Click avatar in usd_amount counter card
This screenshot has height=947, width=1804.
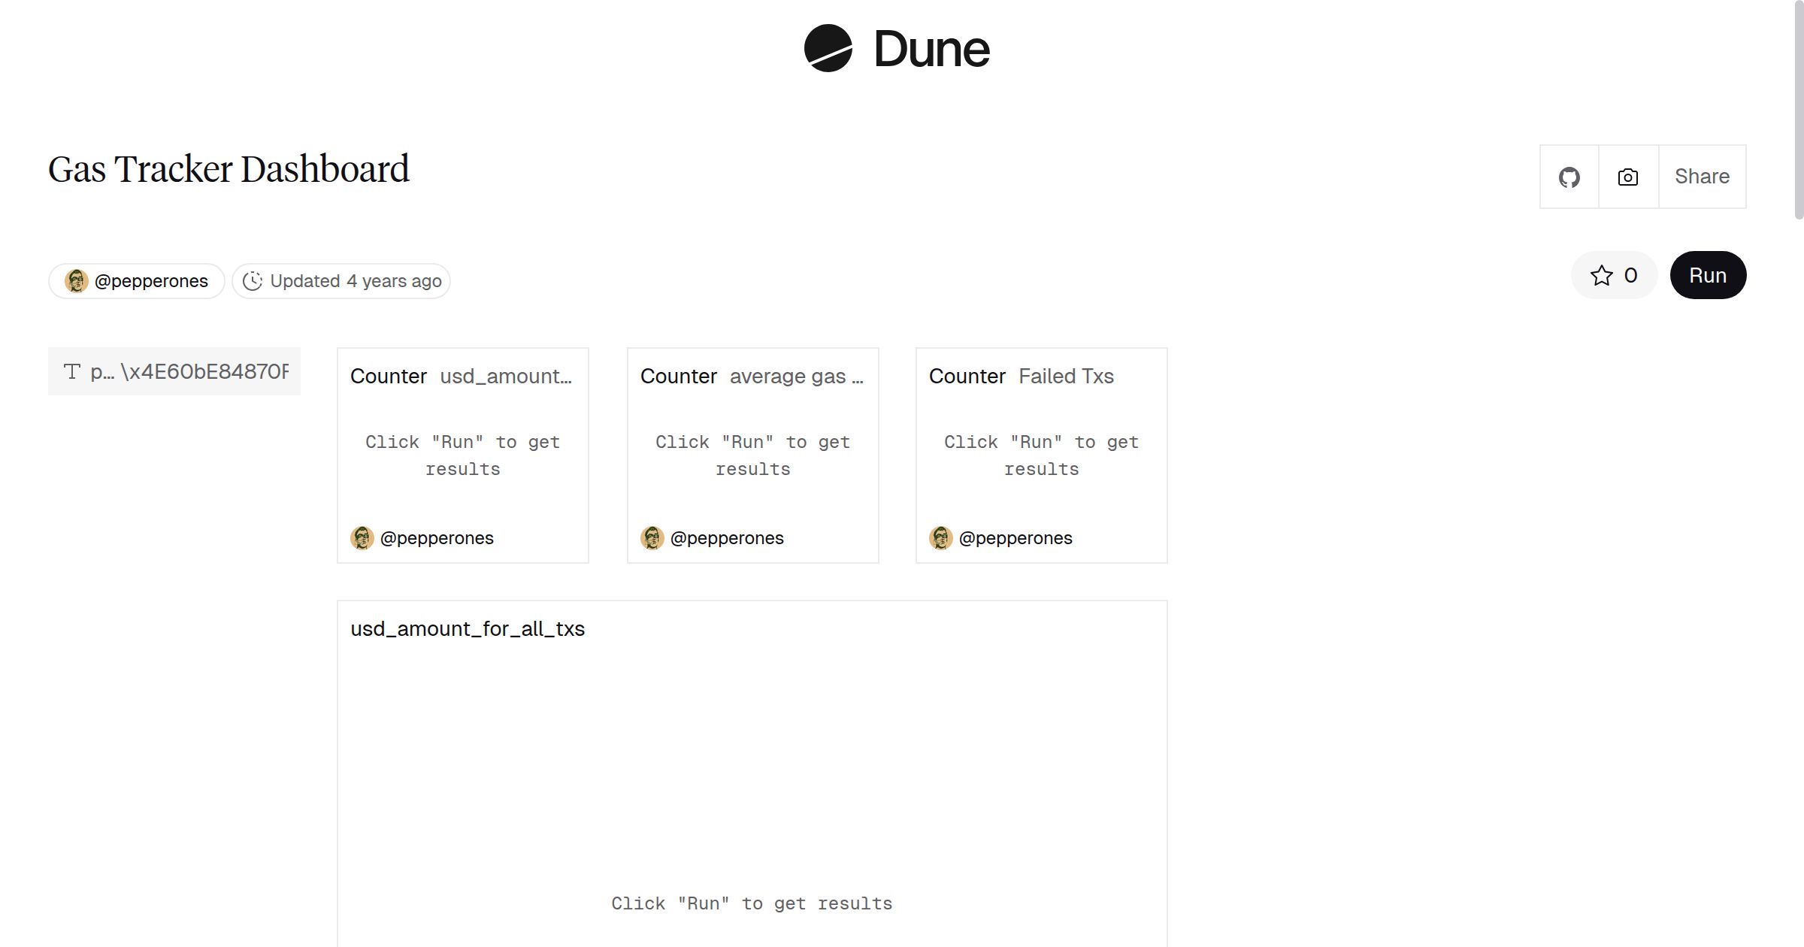pos(362,538)
